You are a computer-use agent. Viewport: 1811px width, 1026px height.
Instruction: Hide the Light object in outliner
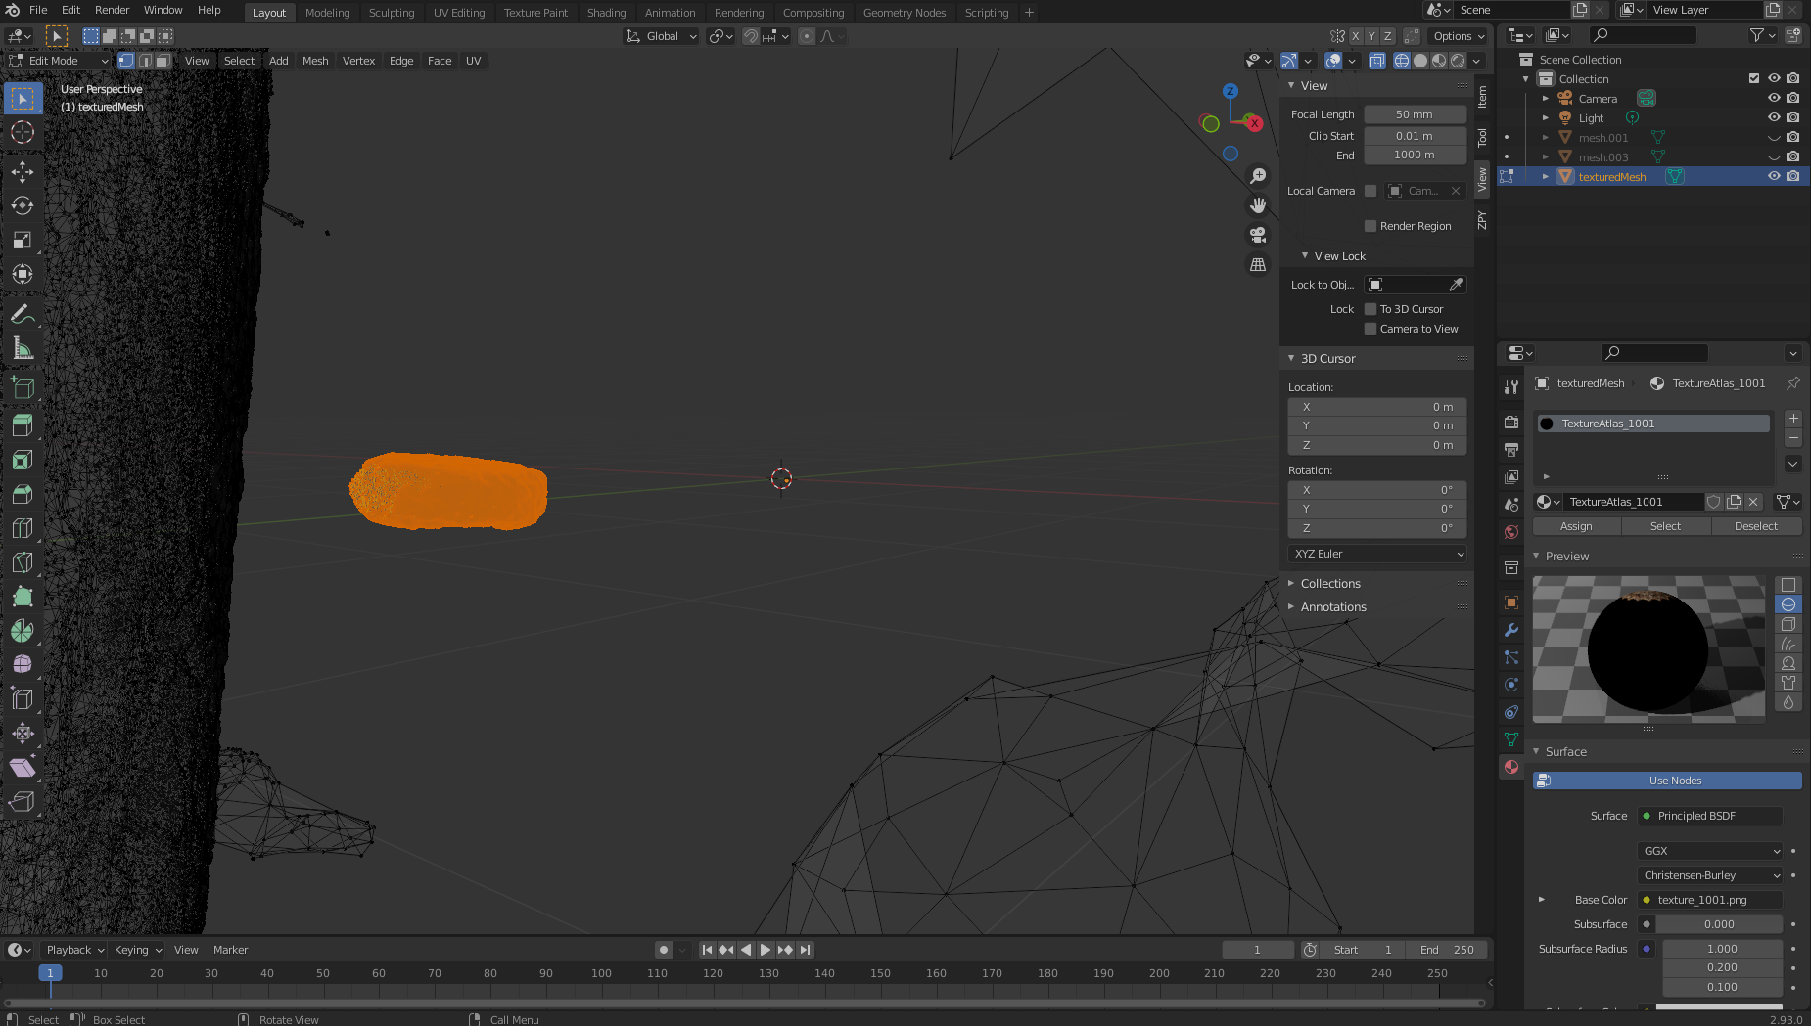1774,117
